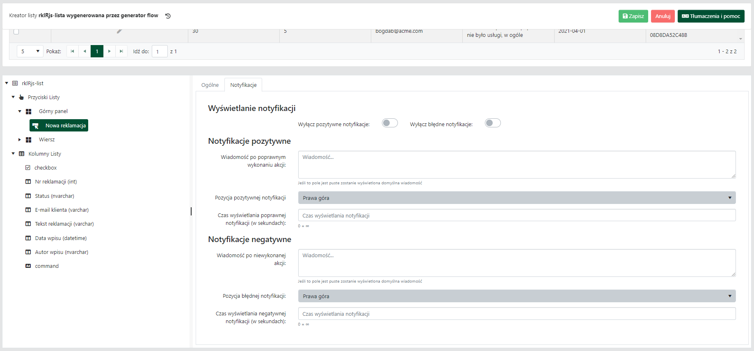Click the list icon beside rklRjs-list
Image resolution: width=754 pixels, height=351 pixels.
(x=15, y=83)
